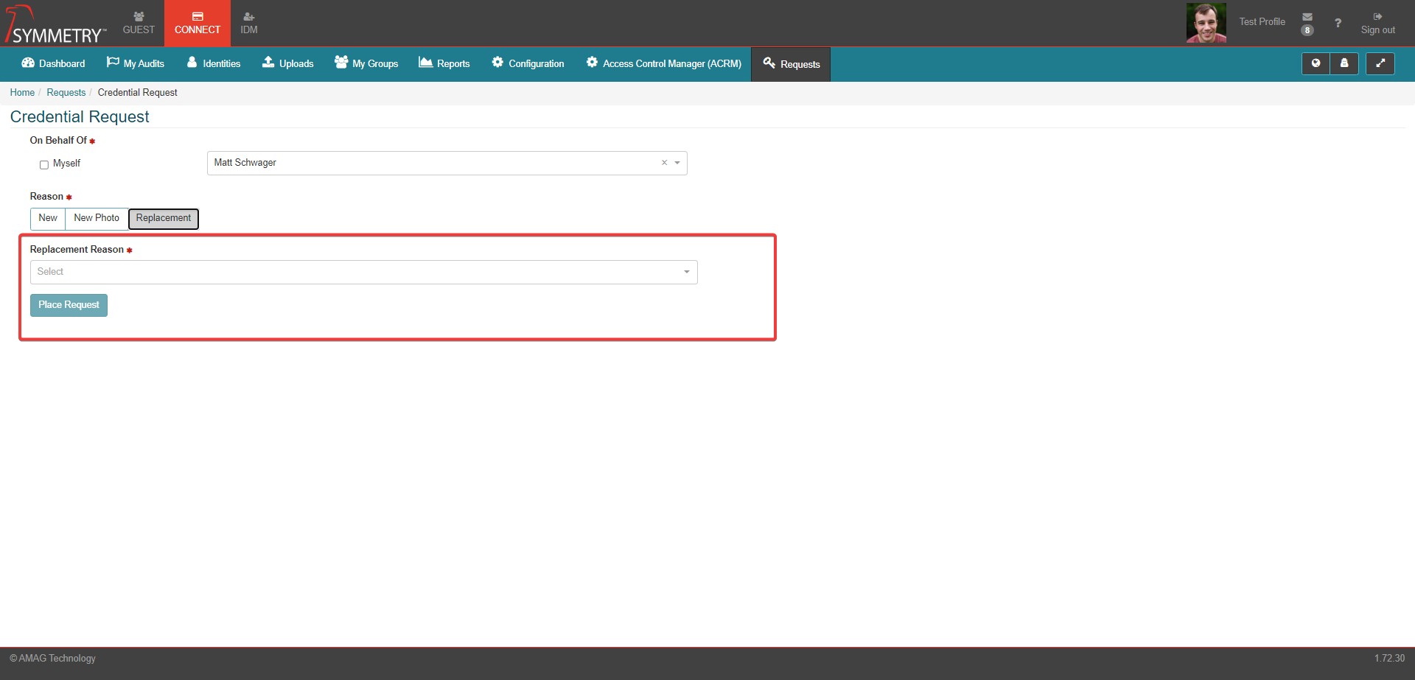Go to the Dashboard menu

(53, 63)
